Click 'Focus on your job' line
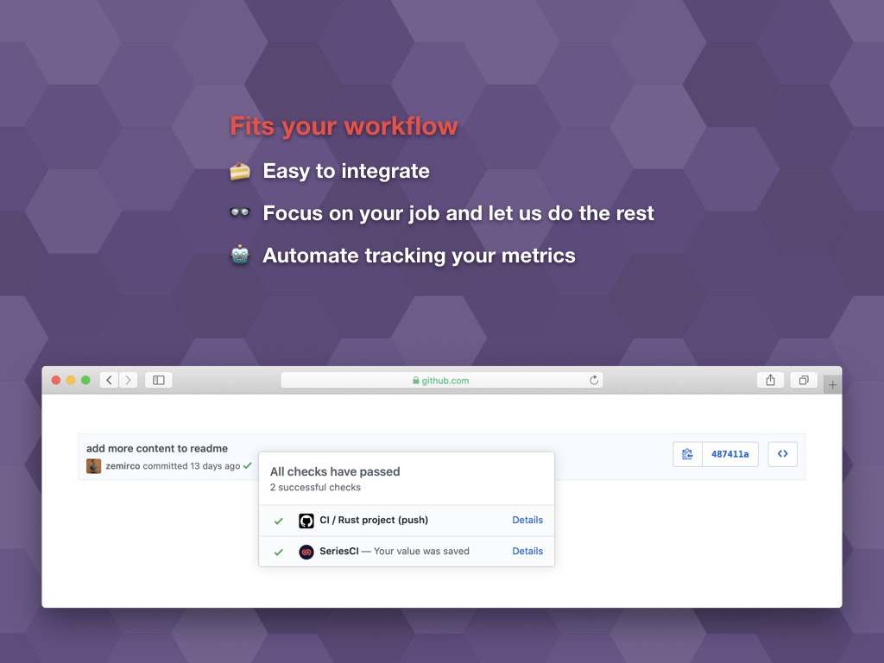The width and height of the screenshot is (884, 663). [458, 213]
